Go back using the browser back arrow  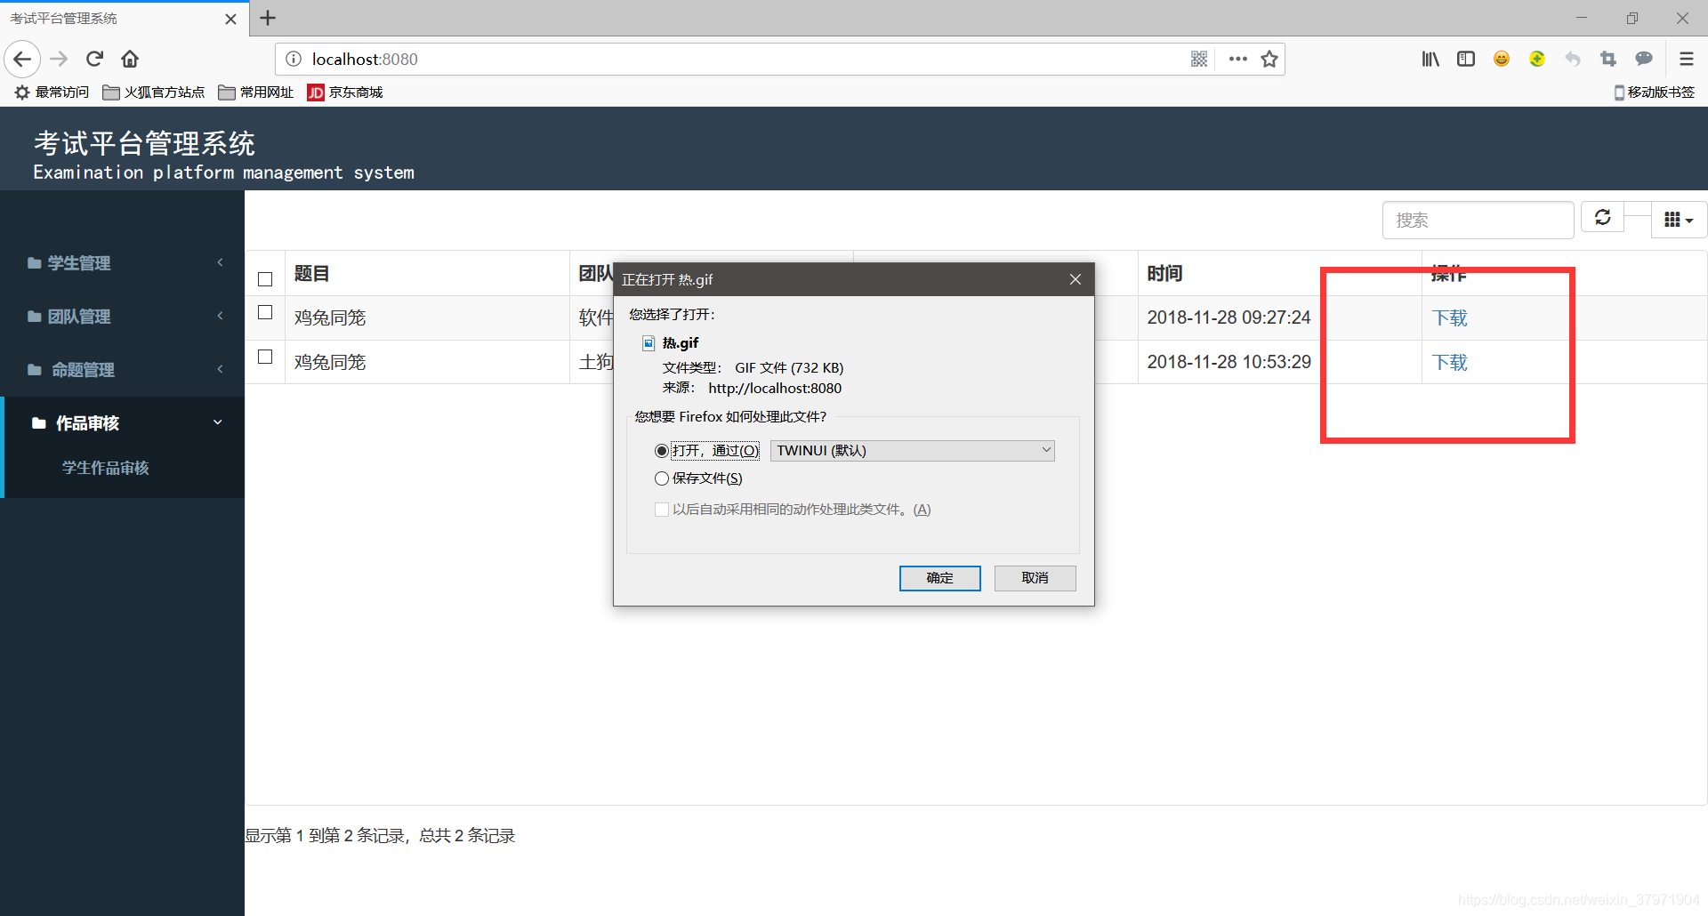tap(22, 60)
